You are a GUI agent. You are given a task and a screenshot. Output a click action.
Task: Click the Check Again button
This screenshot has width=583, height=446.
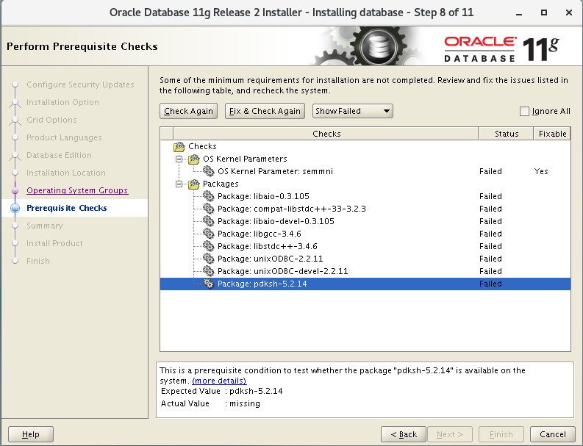188,111
